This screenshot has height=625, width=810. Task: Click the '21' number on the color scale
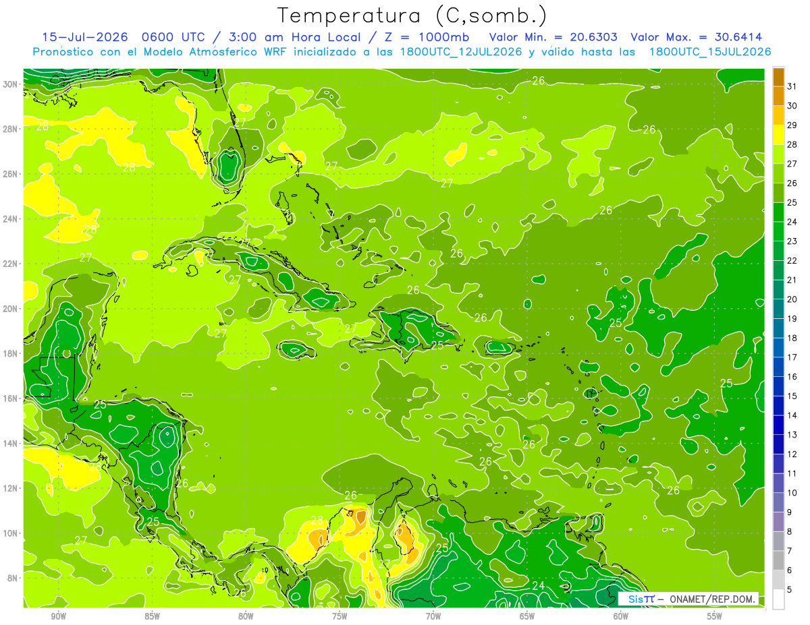point(792,280)
